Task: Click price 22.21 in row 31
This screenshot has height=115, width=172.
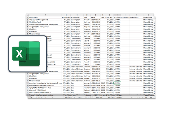Action: 103,88
